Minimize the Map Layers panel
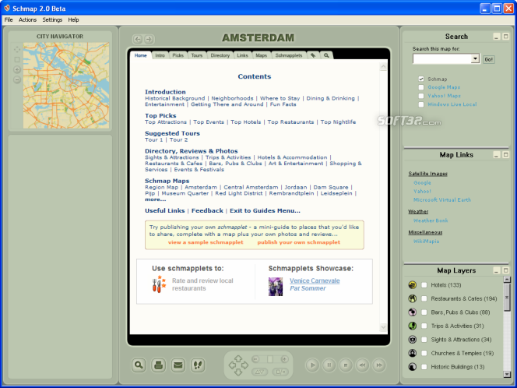517x388 pixels. click(497, 270)
